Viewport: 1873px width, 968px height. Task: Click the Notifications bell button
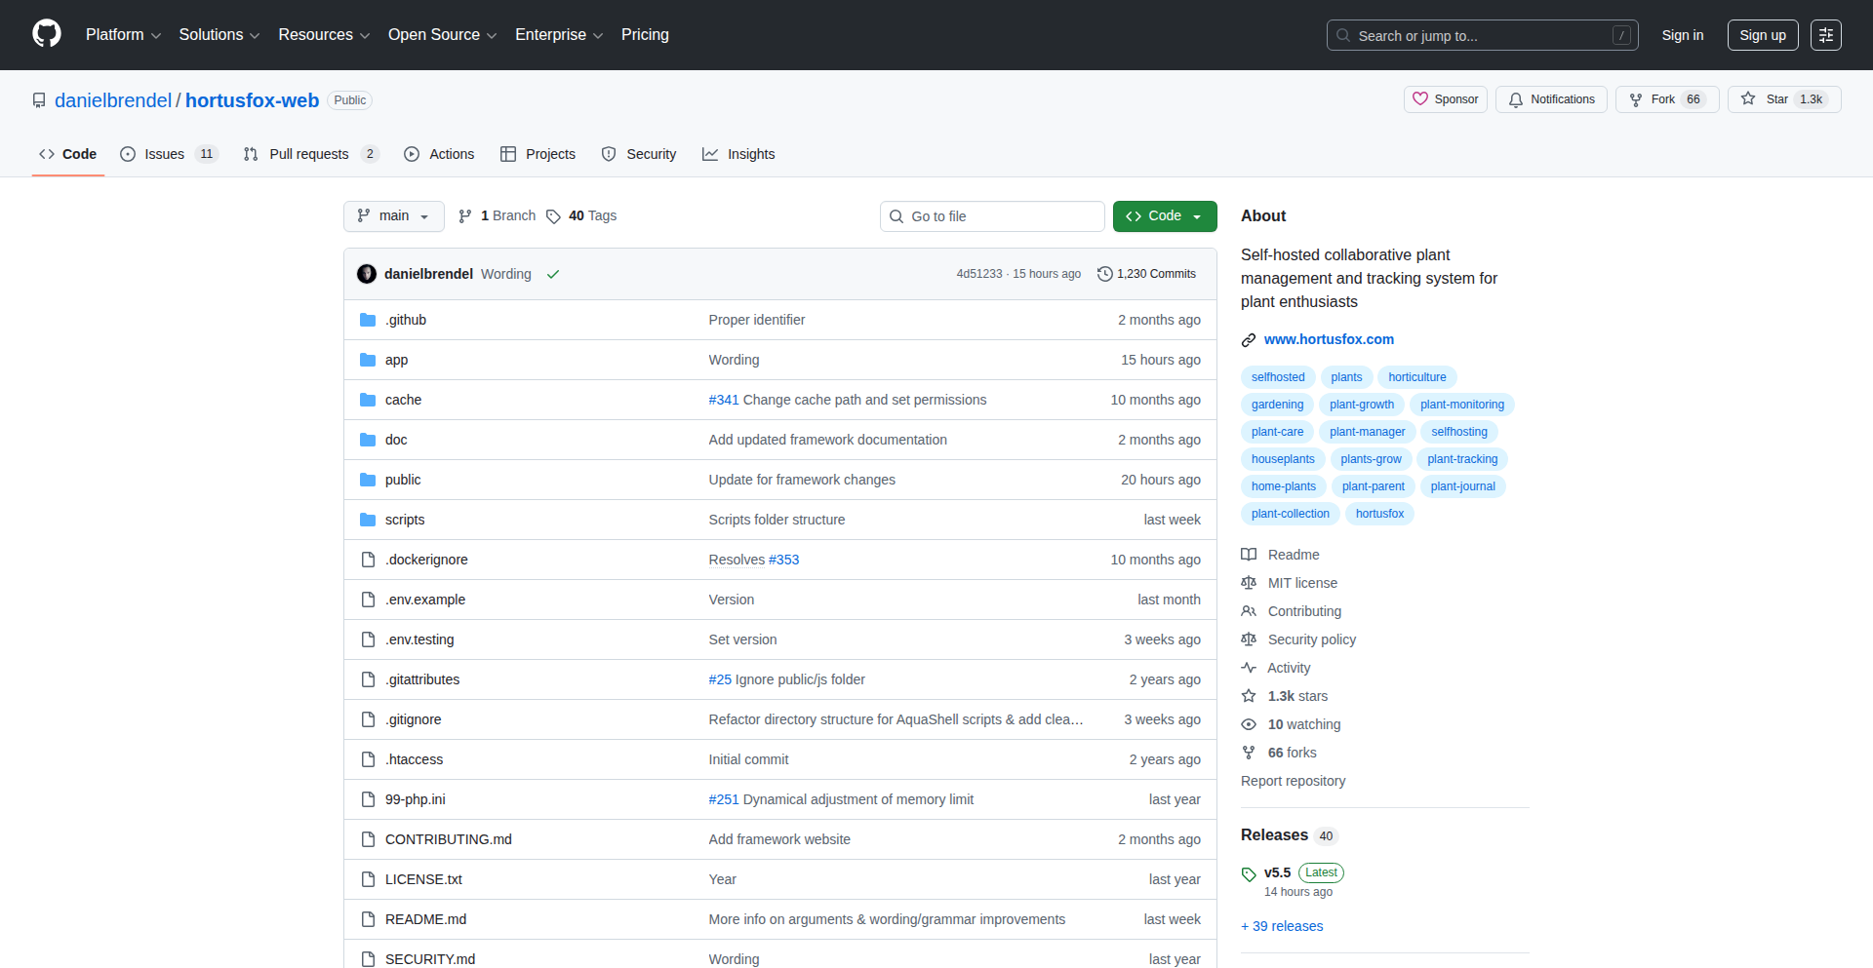click(x=1551, y=99)
